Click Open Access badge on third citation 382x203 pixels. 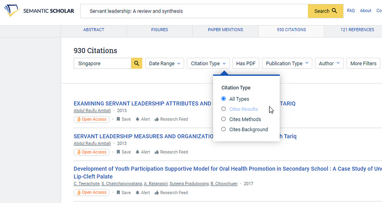click(92, 193)
